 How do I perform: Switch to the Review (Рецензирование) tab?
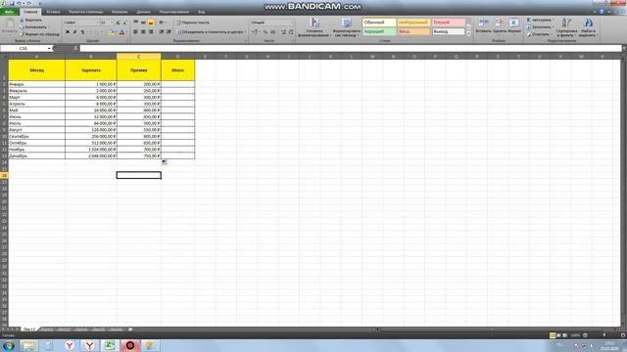tap(174, 12)
